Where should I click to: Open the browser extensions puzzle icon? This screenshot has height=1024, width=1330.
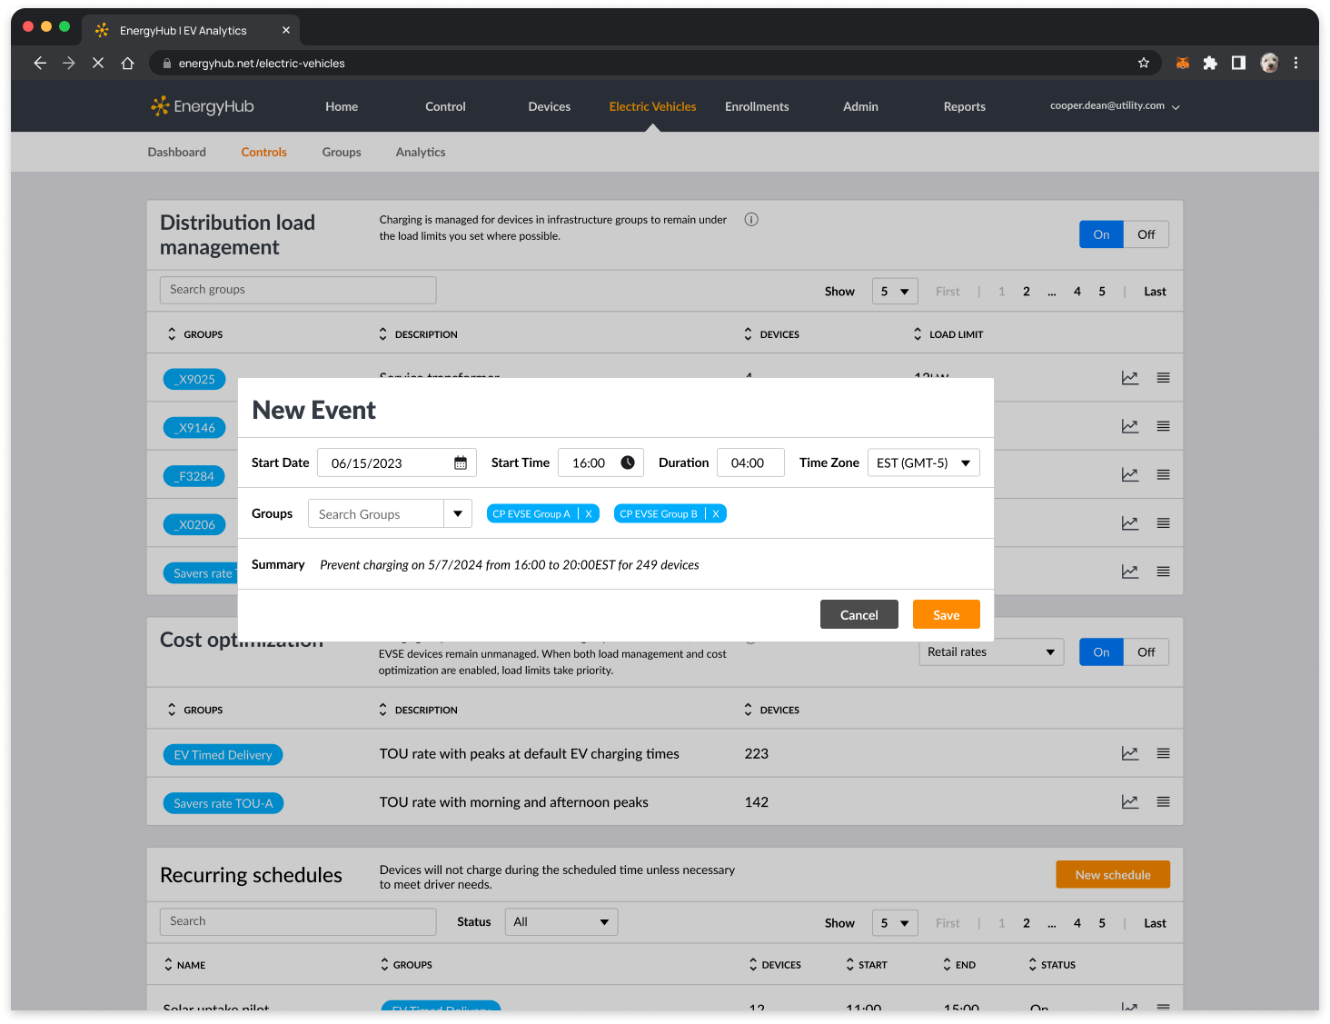(x=1210, y=63)
